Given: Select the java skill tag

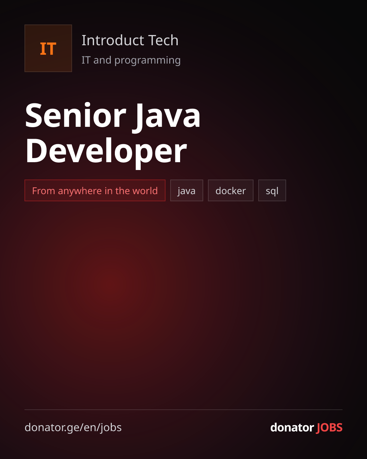Looking at the screenshot, I should pyautogui.click(x=187, y=190).
